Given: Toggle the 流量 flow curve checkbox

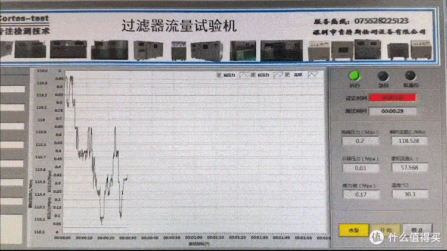Looking at the screenshot, I should (287, 74).
